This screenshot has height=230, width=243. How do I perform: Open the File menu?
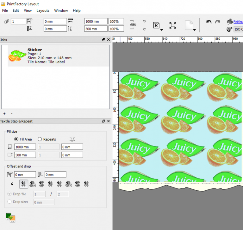point(5,10)
